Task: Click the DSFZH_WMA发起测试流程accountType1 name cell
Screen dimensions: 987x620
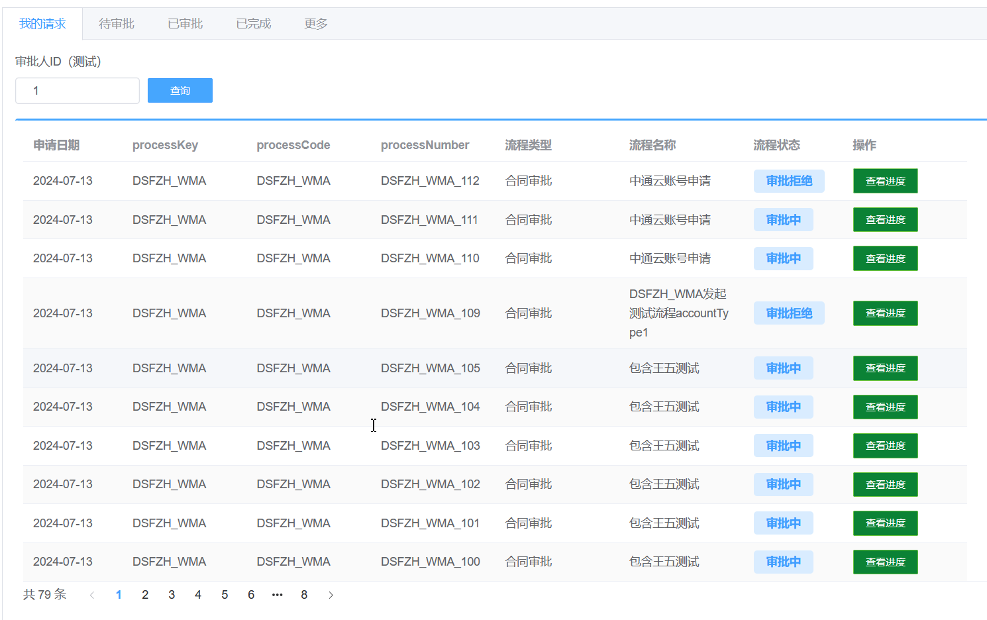Action: pyautogui.click(x=679, y=313)
